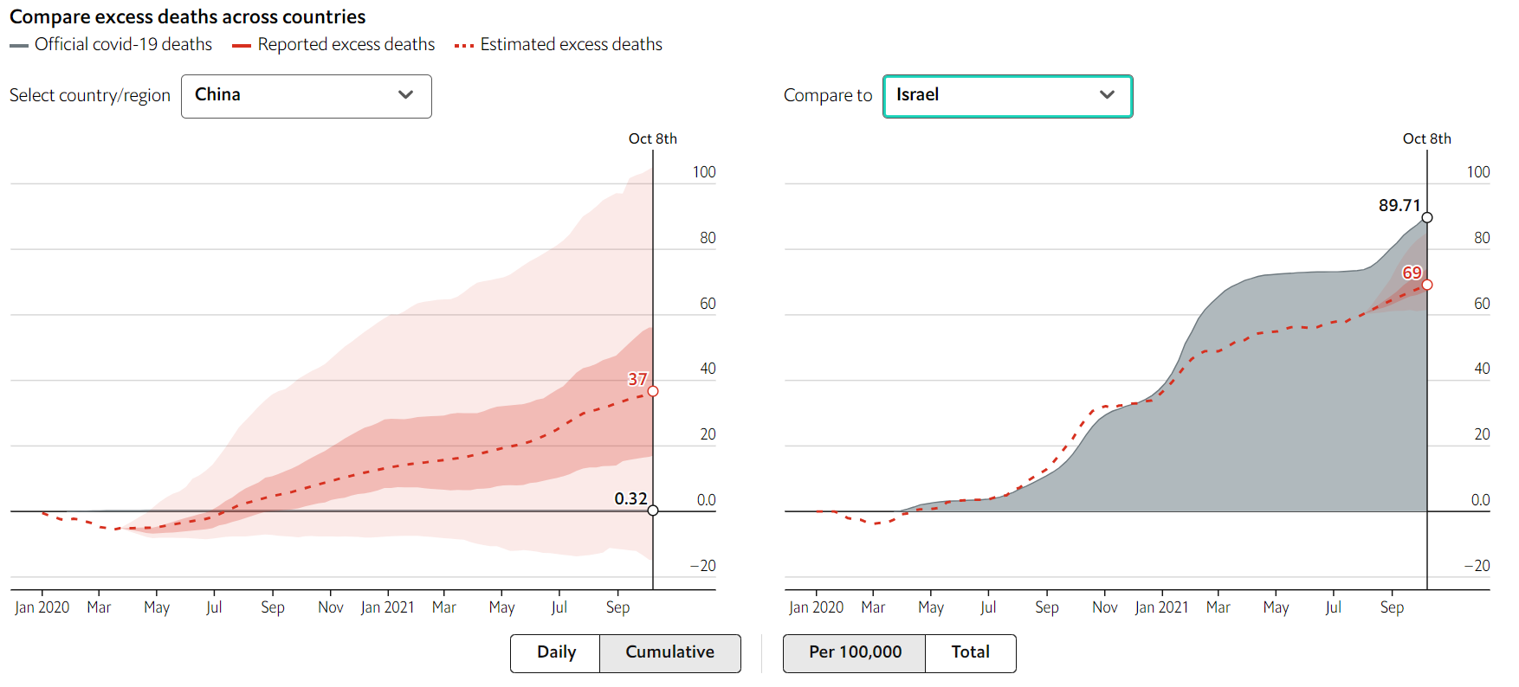Click the chevron arrow in the Israel selector
The image size is (1519, 687).
pyautogui.click(x=1107, y=95)
